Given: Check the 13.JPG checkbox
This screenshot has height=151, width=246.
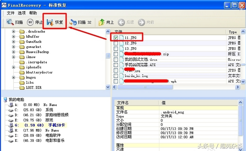Looking at the screenshot, I should tap(116, 49).
